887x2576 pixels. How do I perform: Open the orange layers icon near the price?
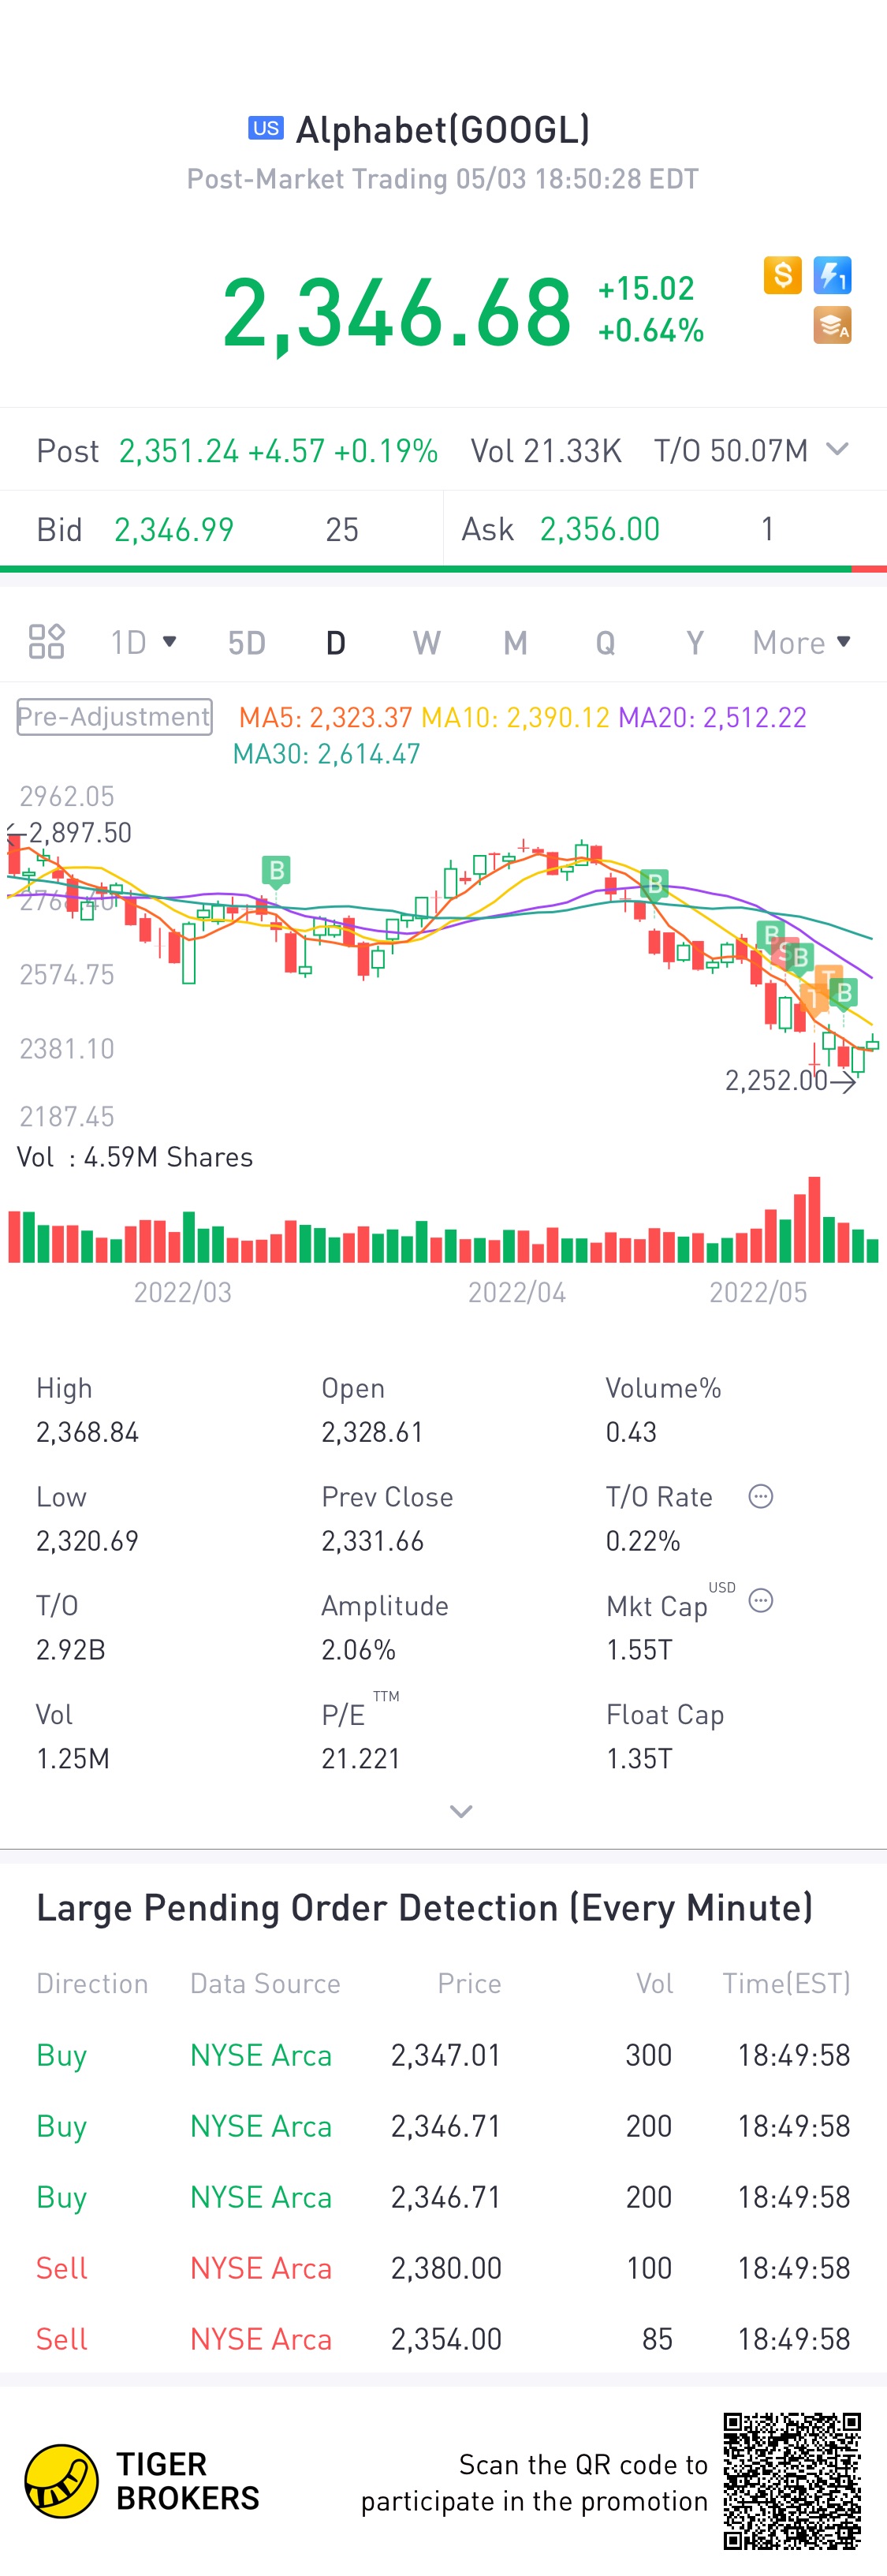832,325
